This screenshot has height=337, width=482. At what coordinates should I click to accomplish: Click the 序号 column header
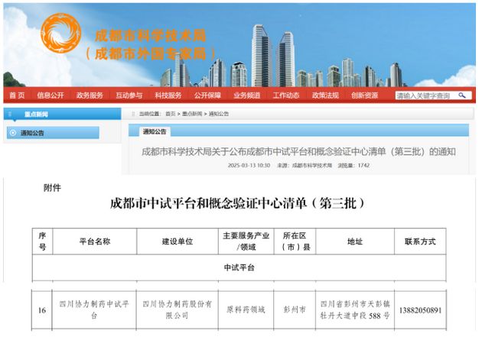42,241
